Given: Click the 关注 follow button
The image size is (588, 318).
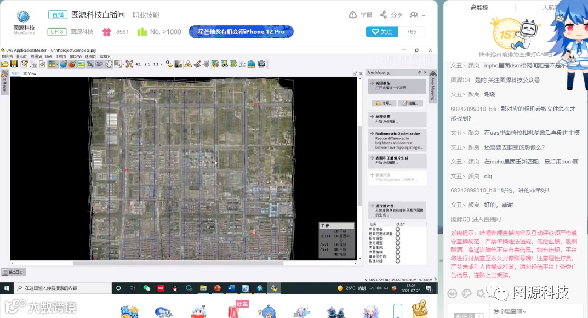Looking at the screenshot, I should pyautogui.click(x=382, y=32).
